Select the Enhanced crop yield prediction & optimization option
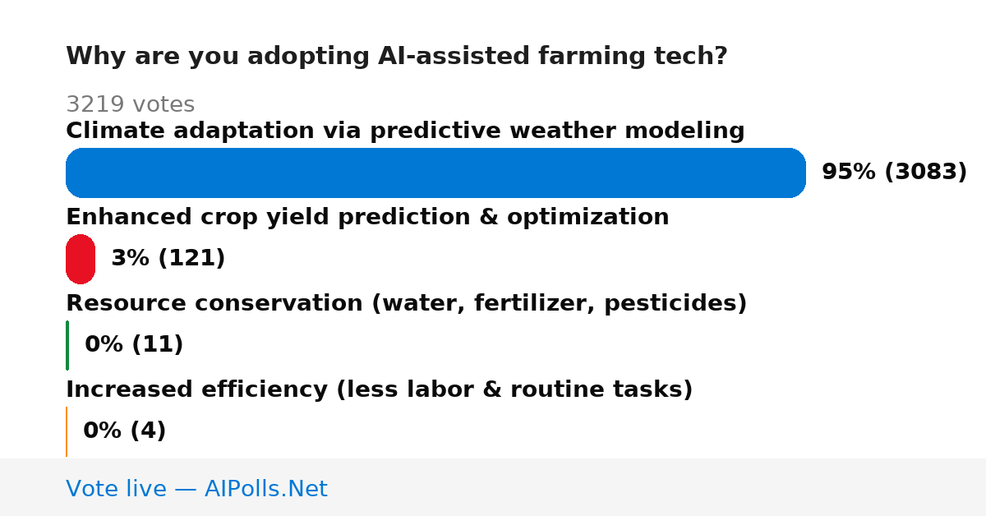The height and width of the screenshot is (516, 986). [x=367, y=218]
